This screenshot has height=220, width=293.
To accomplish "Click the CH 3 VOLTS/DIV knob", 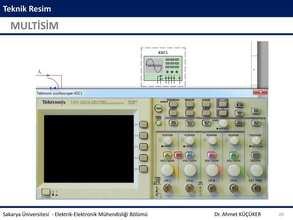I will click(x=212, y=171).
